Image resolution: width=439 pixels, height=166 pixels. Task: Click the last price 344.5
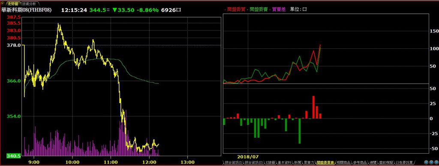pyautogui.click(x=97, y=10)
